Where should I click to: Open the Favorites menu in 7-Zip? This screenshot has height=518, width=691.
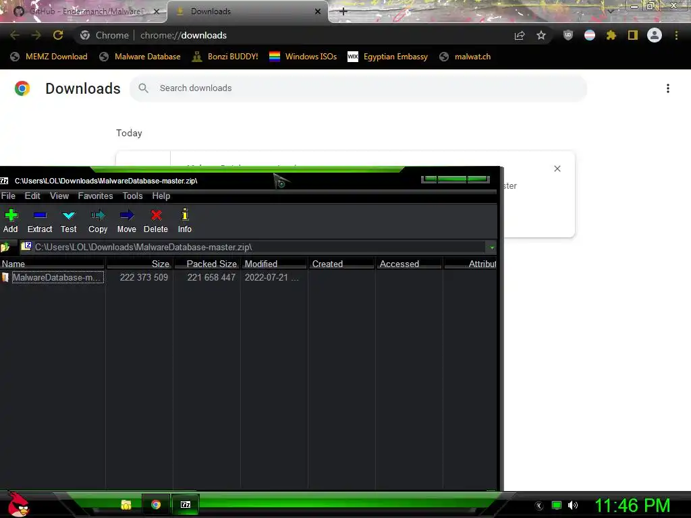coord(95,196)
